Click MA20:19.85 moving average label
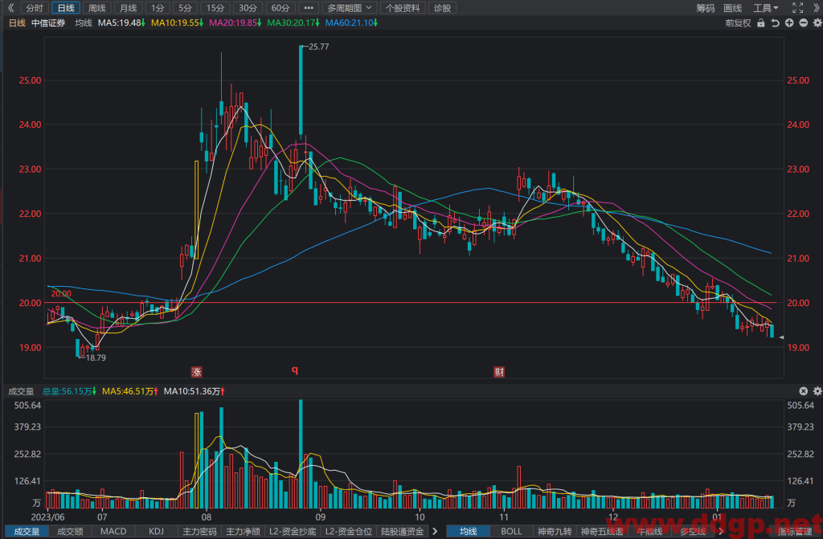The height and width of the screenshot is (539, 823). (235, 23)
